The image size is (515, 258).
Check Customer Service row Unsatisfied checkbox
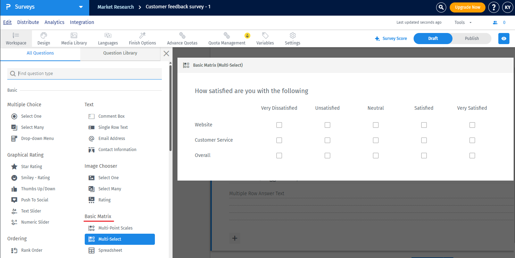point(327,140)
